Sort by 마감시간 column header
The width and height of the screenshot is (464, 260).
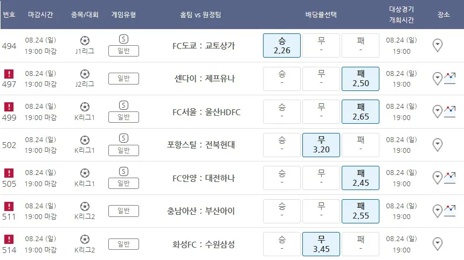(x=40, y=15)
